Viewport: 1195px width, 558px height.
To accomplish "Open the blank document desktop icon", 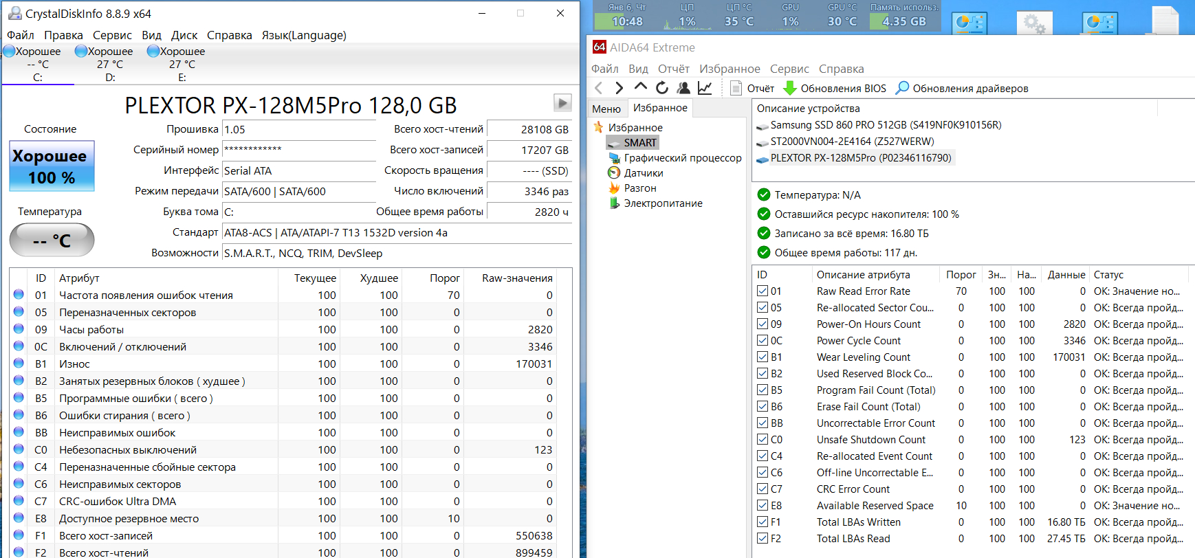I will (x=1165, y=20).
